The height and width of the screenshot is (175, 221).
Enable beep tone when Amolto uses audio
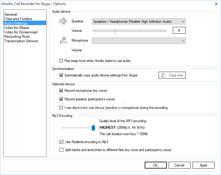pos(61,61)
